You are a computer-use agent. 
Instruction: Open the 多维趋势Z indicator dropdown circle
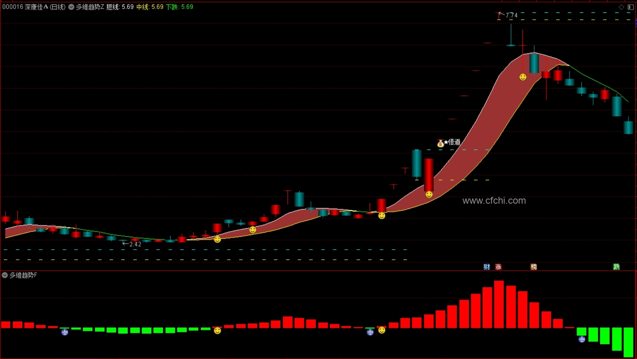(71, 7)
